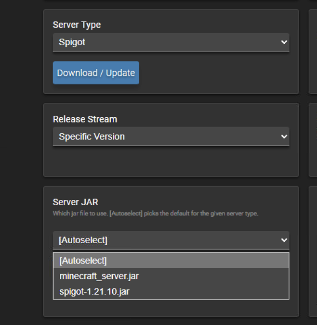Click the Release Stream heading label
The width and height of the screenshot is (317, 325).
point(85,119)
